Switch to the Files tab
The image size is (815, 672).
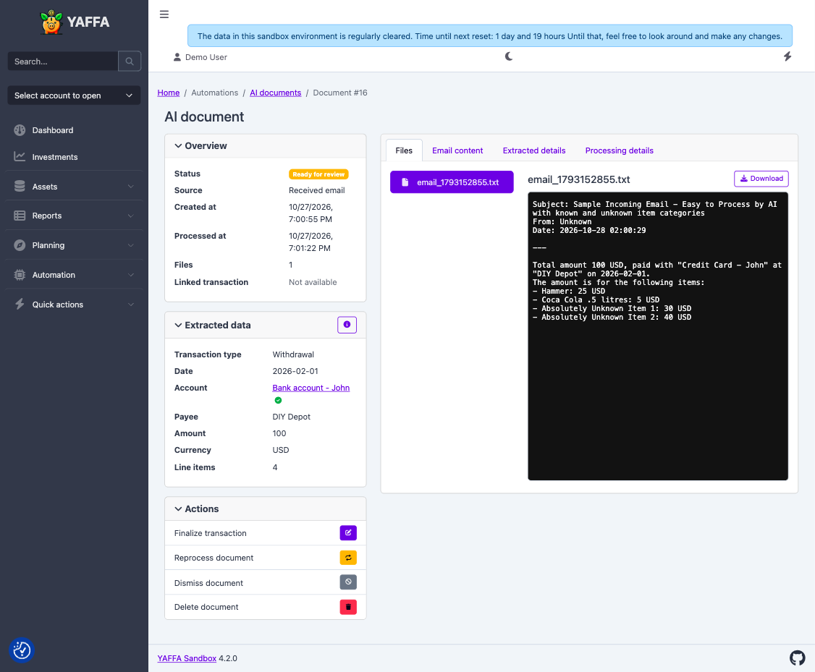point(404,150)
